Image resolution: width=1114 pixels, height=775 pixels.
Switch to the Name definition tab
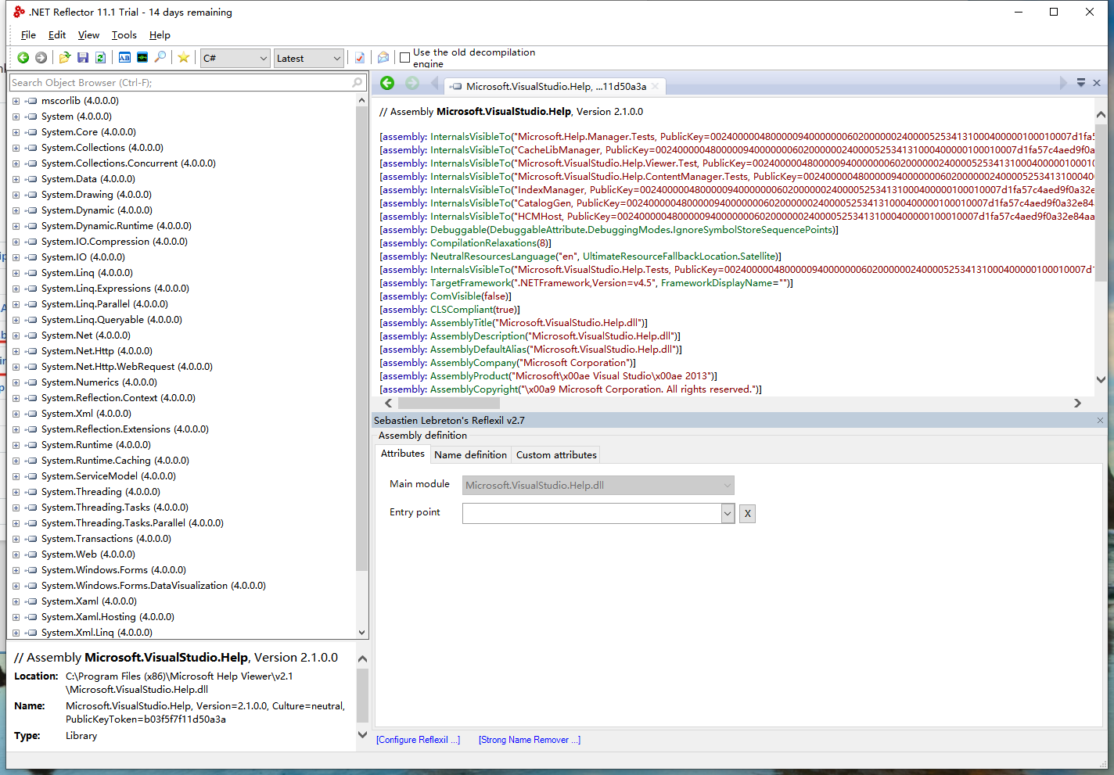coord(470,455)
